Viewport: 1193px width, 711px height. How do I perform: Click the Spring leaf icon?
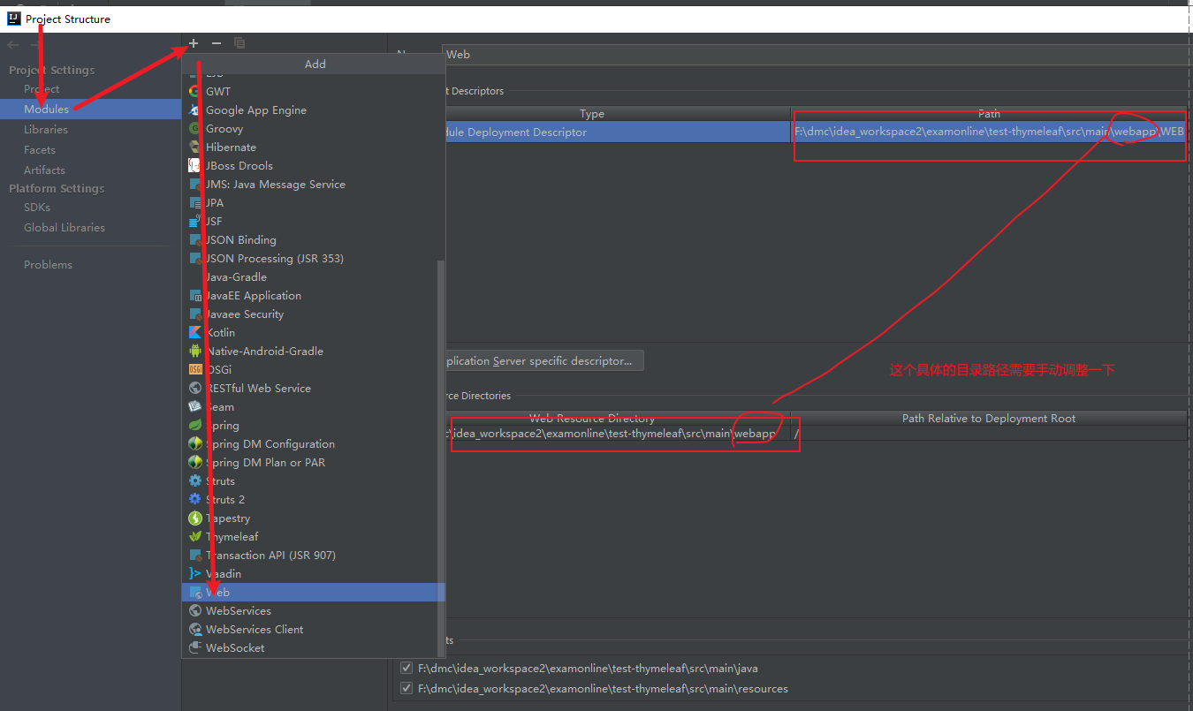pos(195,425)
